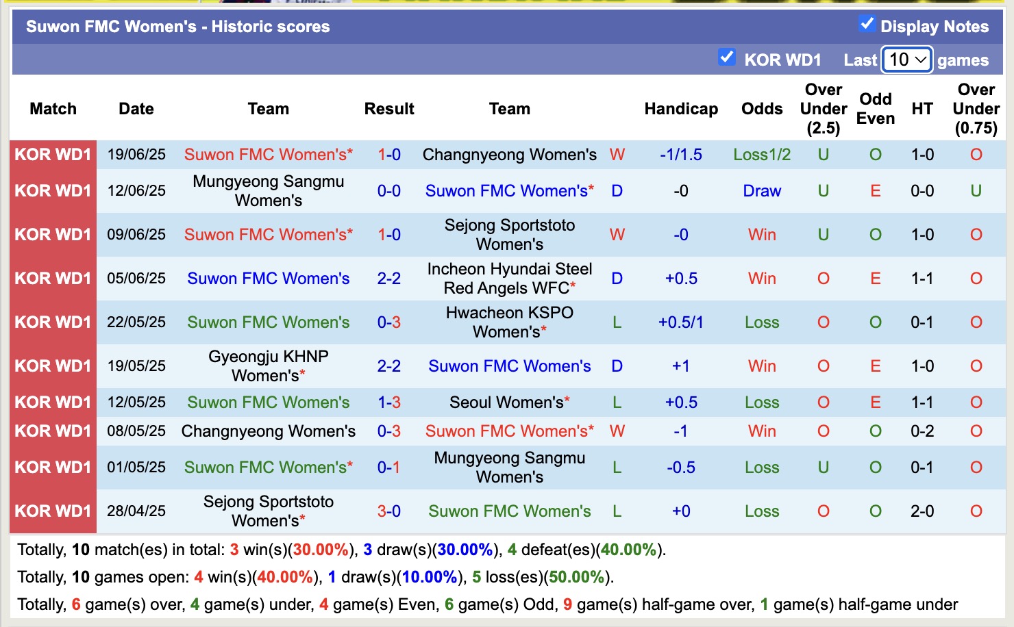This screenshot has height=627, width=1014.
Task: Click the KOR WD1 badge in the first row
Action: pyautogui.click(x=52, y=154)
